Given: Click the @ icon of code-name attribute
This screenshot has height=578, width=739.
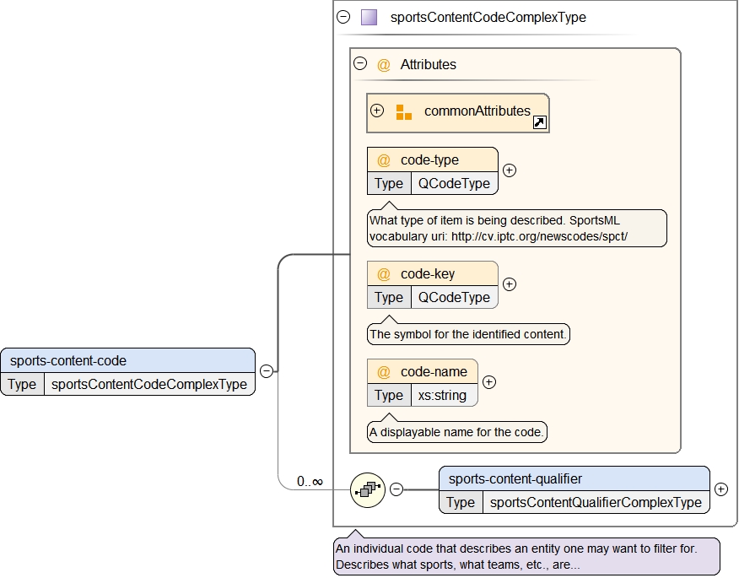Looking at the screenshot, I should [384, 372].
